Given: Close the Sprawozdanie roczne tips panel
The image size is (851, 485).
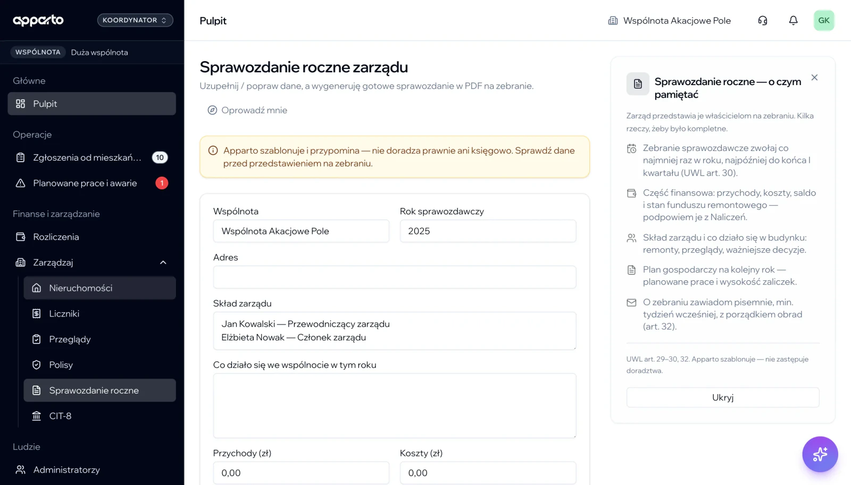Looking at the screenshot, I should click(814, 78).
